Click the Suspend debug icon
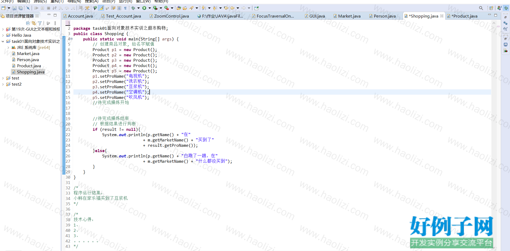This screenshot has width=510, height=251. click(42, 8)
